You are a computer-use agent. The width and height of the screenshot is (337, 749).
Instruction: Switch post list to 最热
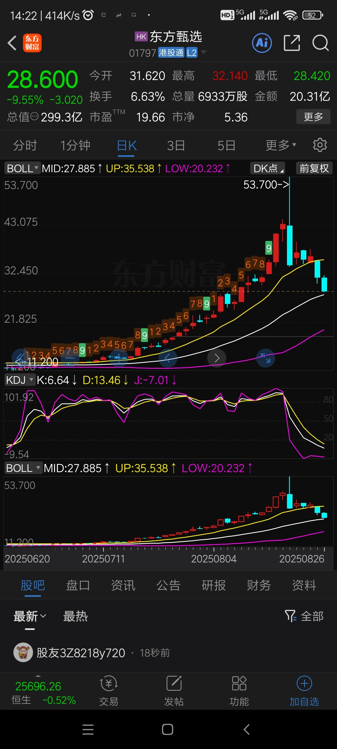point(75,616)
